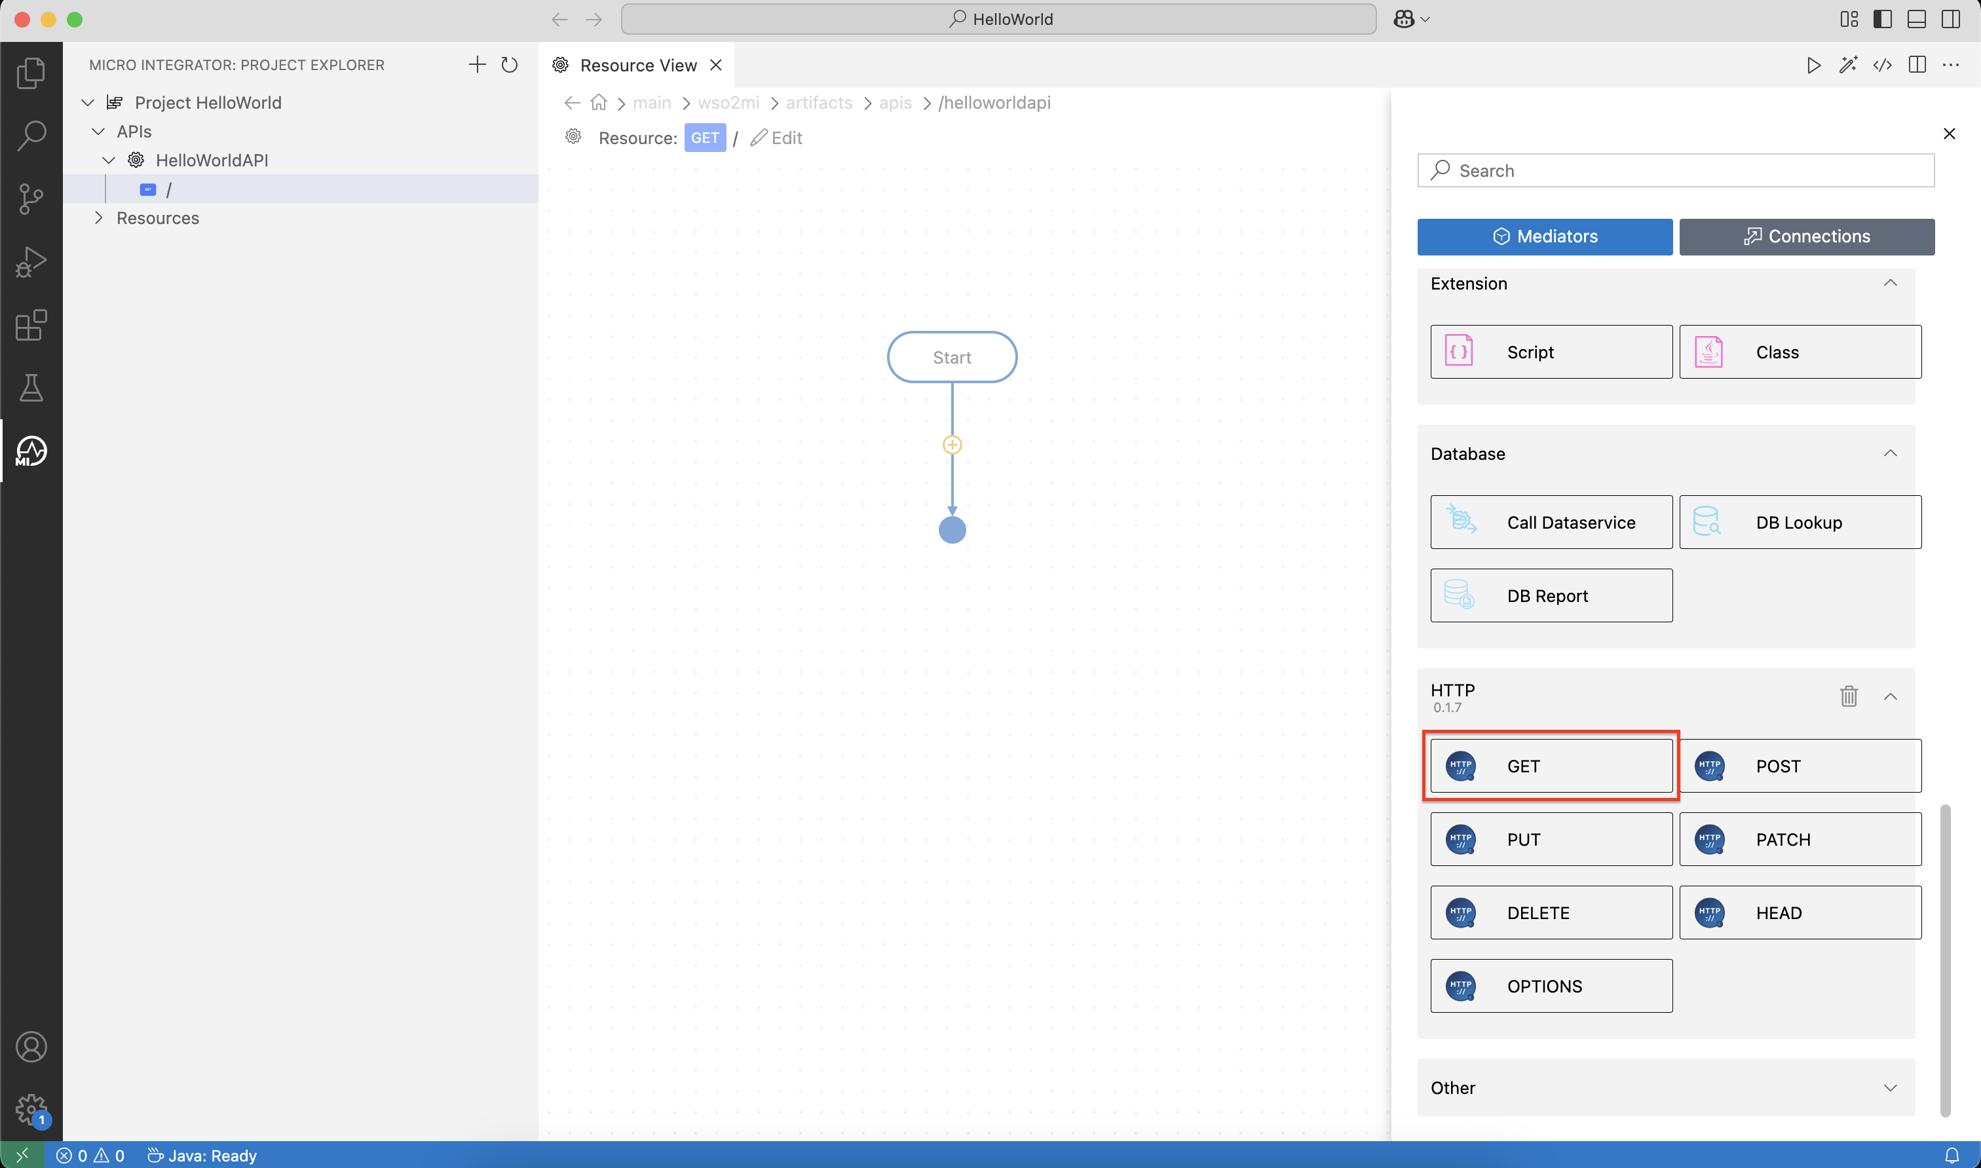Add a mediator via the plus node on flow
The image size is (1981, 1168).
pyautogui.click(x=952, y=445)
